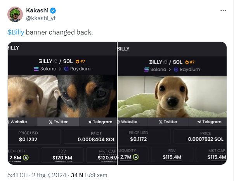Select the Twitter tab in left image
The image size is (234, 181).
[x=58, y=122]
